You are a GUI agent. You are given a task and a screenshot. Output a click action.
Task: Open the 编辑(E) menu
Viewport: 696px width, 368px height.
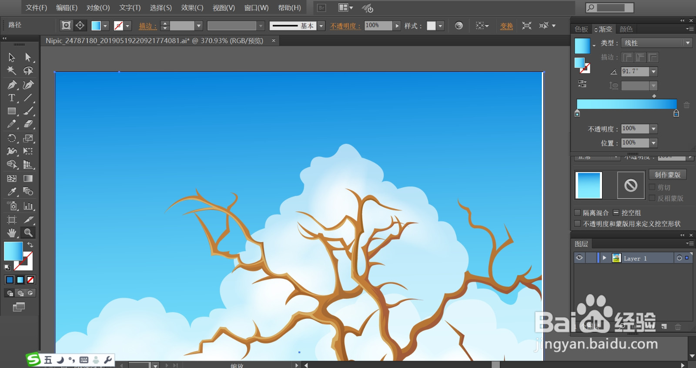[x=67, y=8]
